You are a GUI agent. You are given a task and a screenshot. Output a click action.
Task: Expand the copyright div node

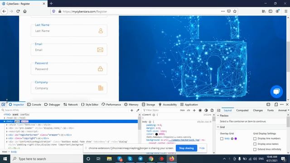click(7, 138)
